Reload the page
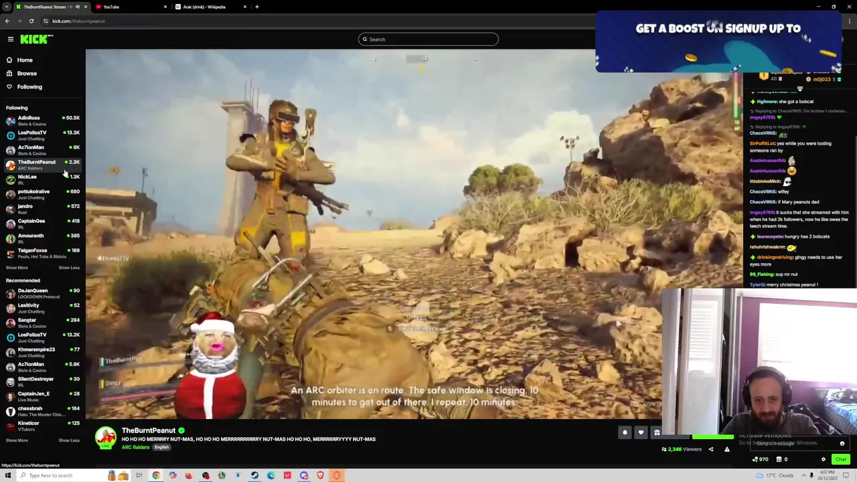The height and width of the screenshot is (482, 857). [31, 21]
